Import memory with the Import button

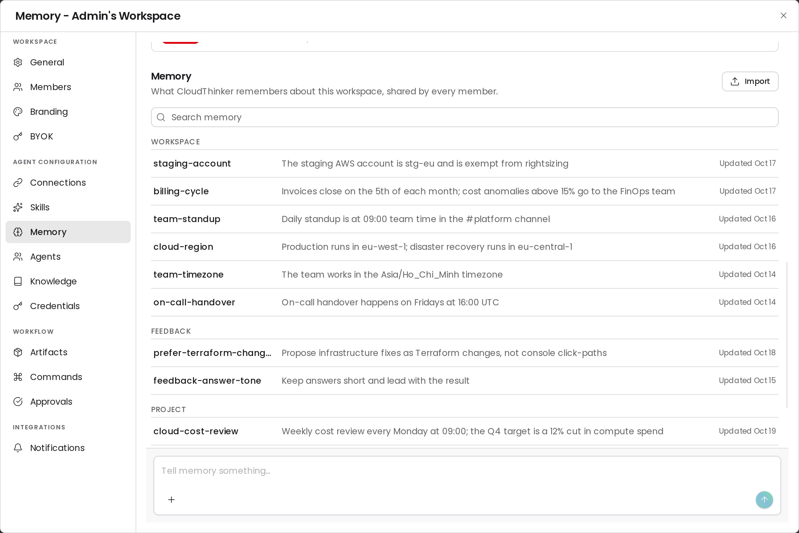point(750,81)
